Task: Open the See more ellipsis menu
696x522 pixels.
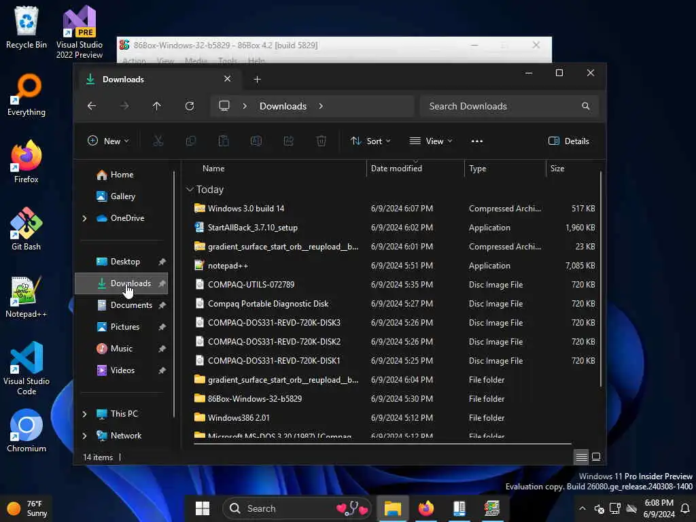Action: tap(476, 141)
